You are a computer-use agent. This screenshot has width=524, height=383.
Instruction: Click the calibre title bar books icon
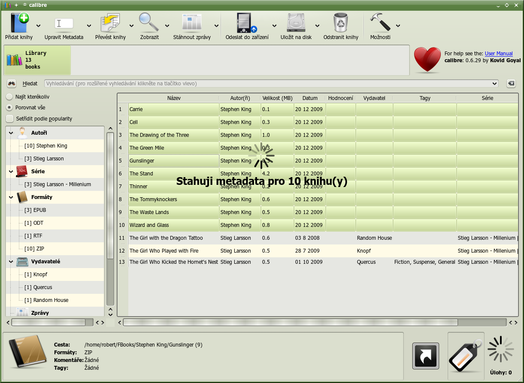click(8, 5)
